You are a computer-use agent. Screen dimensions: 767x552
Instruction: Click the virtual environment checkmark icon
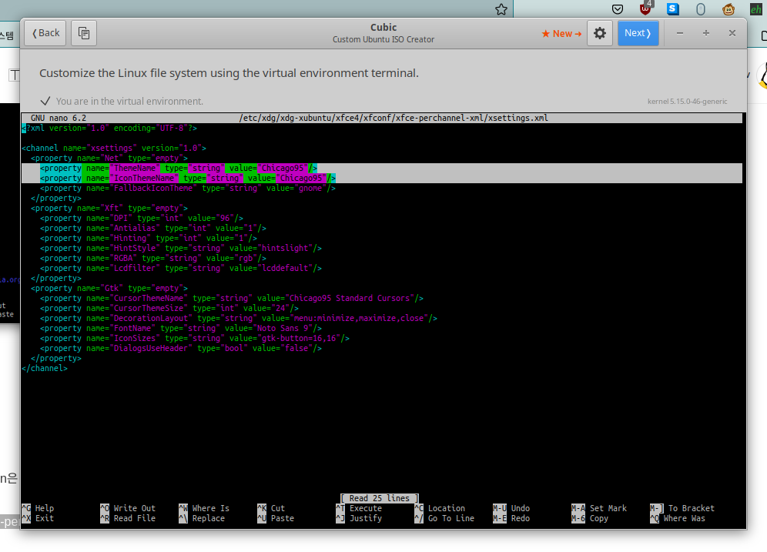(x=45, y=101)
